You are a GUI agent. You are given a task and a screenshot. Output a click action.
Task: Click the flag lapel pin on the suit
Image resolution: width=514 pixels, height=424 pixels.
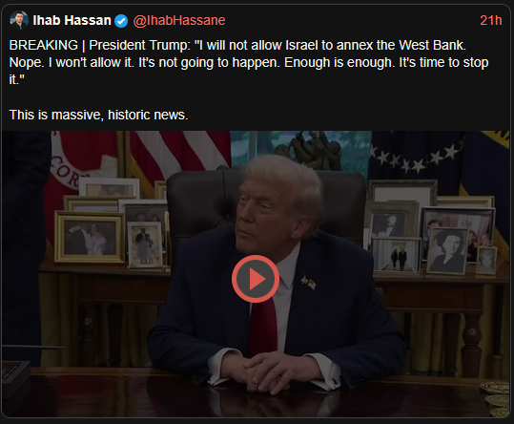click(x=309, y=283)
